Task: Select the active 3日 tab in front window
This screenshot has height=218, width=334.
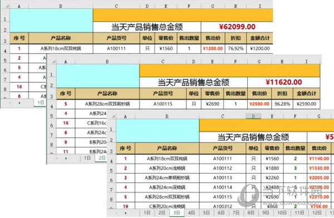Action: 176,212
